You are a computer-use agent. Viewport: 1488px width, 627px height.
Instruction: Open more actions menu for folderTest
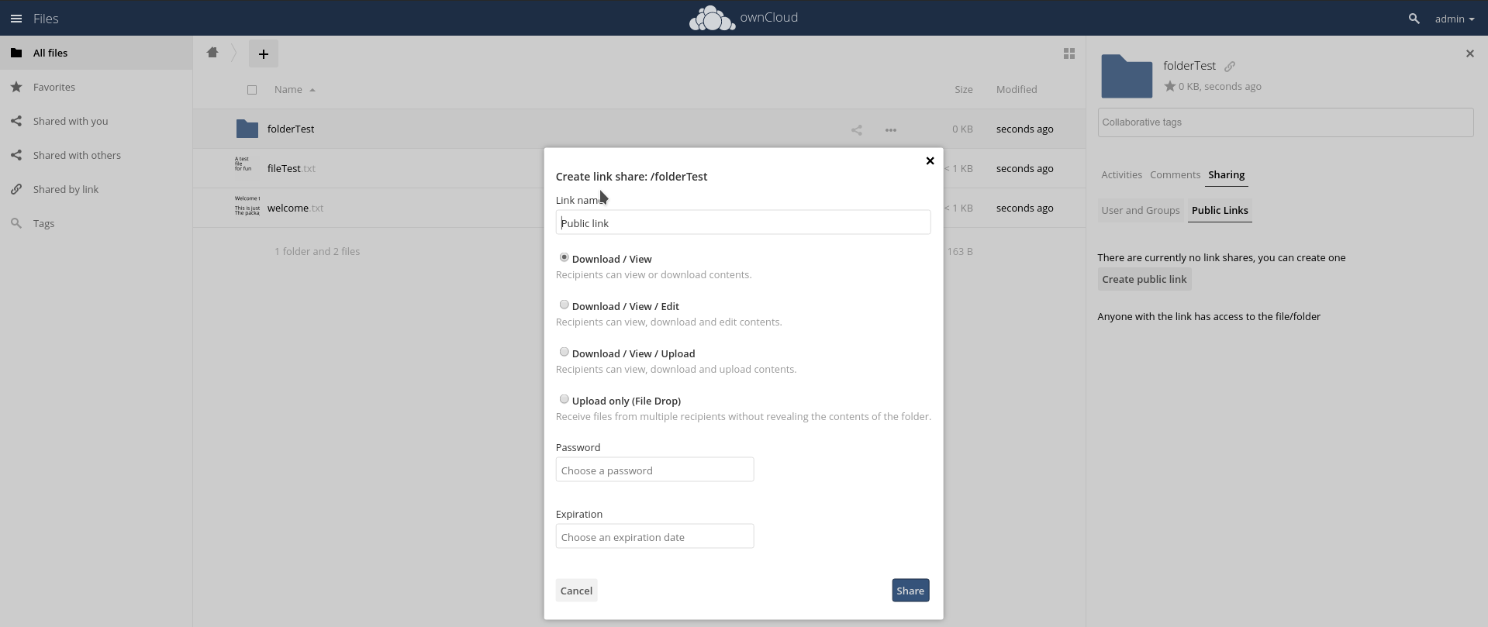(891, 130)
